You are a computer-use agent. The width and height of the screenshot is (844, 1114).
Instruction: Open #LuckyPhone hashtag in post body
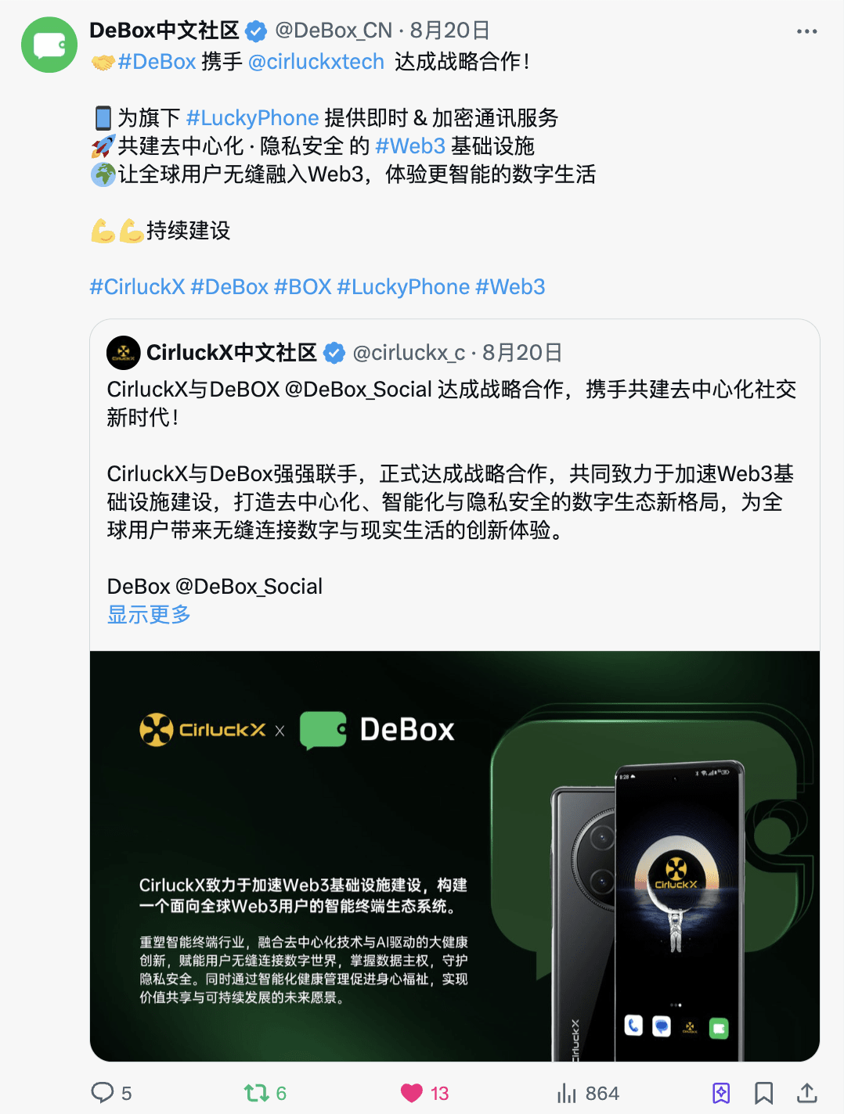[253, 118]
